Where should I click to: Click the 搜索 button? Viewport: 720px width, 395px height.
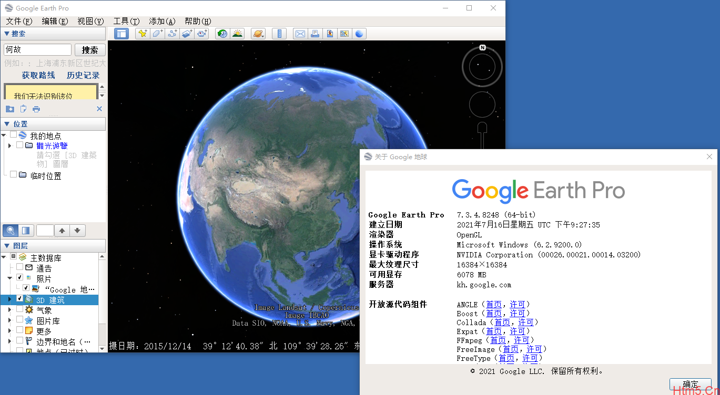coord(90,50)
